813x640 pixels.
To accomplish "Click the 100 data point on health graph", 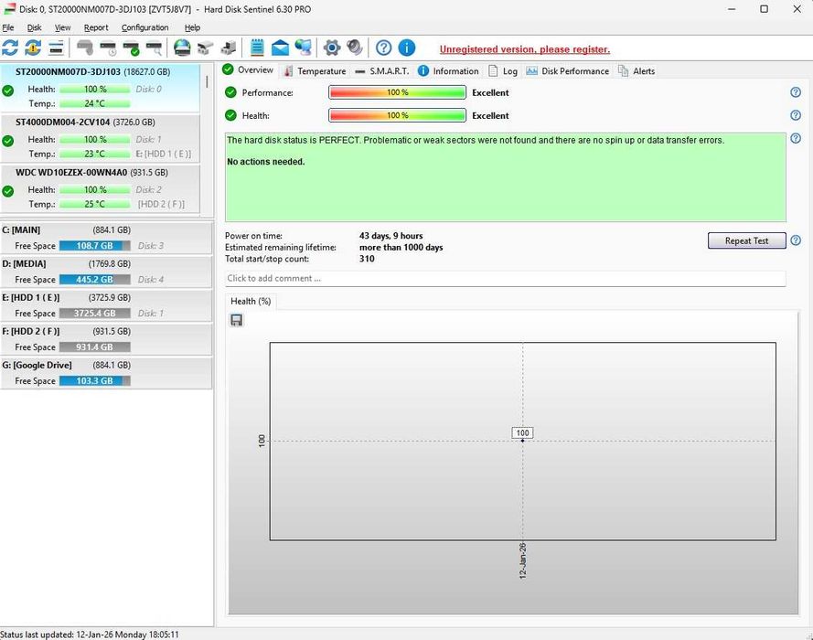I will (x=522, y=440).
